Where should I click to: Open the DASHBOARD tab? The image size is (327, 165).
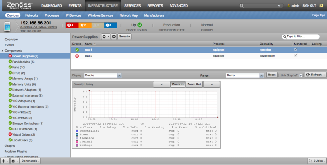[x=52, y=6]
